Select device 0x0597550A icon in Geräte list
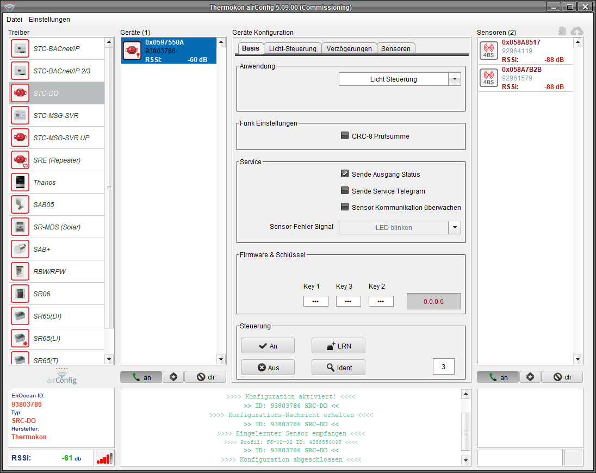Viewport: 596px width, 473px height. [x=132, y=51]
